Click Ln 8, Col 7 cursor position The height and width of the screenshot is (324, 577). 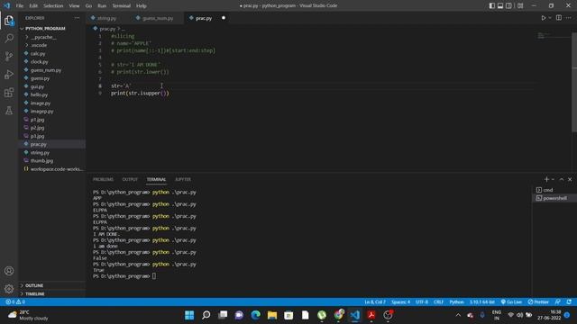tap(375, 302)
